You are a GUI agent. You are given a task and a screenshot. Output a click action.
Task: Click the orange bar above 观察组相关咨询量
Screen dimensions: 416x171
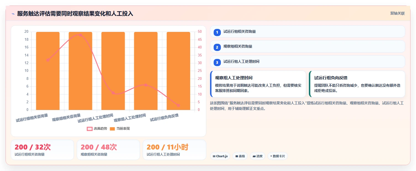pos(80,71)
